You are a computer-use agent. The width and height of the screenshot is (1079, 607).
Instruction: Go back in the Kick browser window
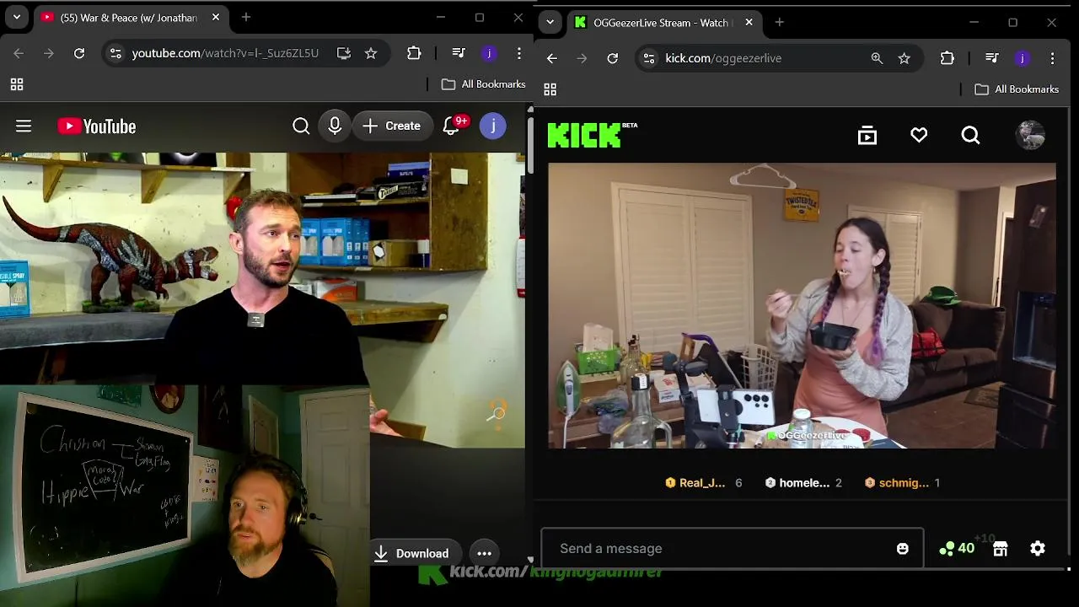pyautogui.click(x=551, y=58)
